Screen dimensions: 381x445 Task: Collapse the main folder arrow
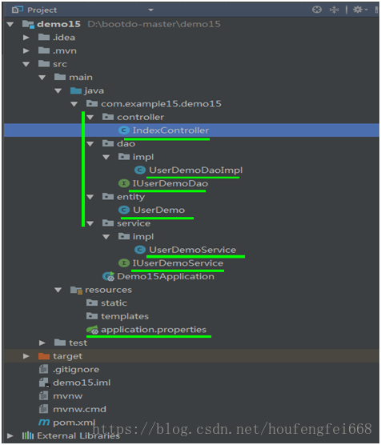[x=42, y=78]
